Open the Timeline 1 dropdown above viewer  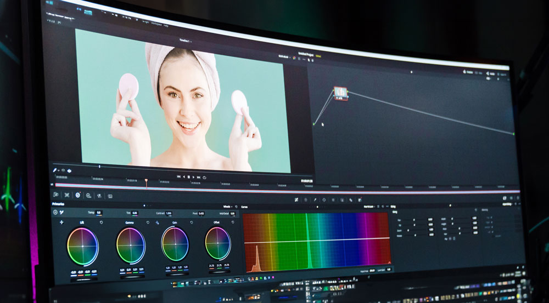point(186,41)
